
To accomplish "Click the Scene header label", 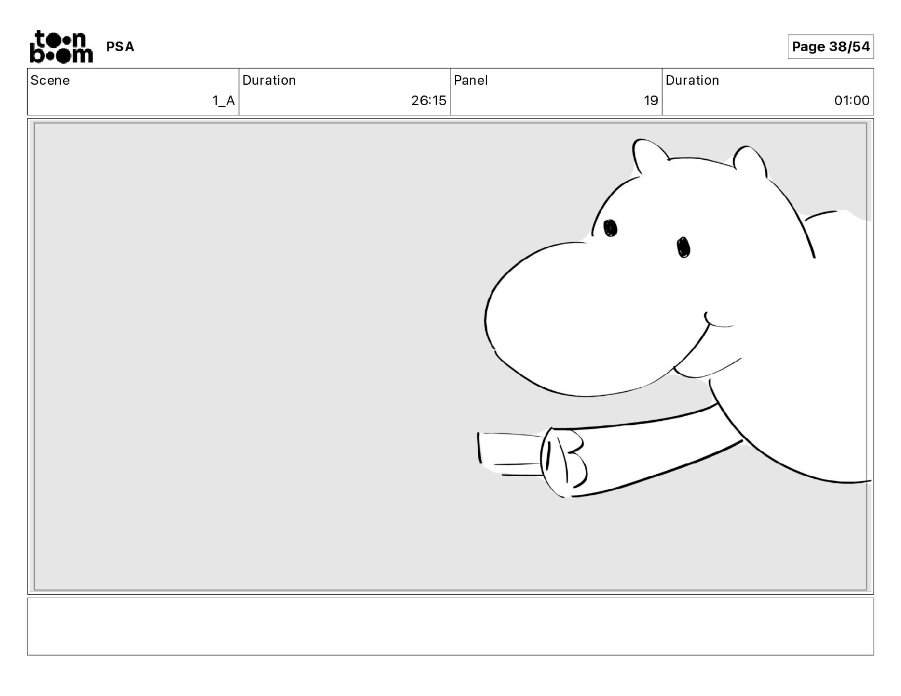I will [50, 80].
